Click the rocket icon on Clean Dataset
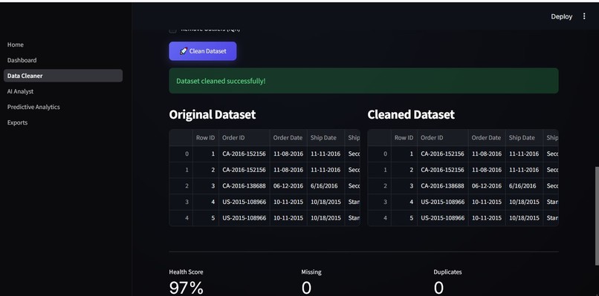 point(184,51)
